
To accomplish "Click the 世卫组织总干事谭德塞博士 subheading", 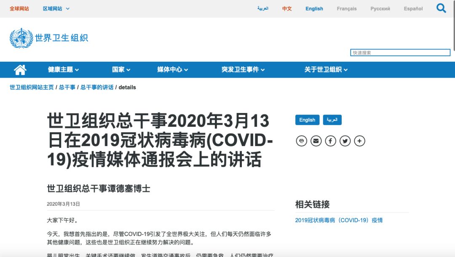I will tap(99, 189).
